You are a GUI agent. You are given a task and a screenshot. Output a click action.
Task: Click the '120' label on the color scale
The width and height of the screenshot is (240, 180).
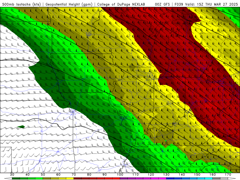point(151,175)
